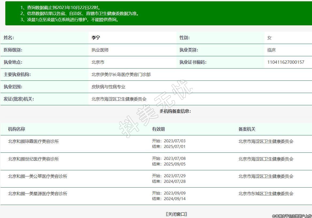The width and height of the screenshot is (312, 218).
Task: Click 北京伊美尔长岛医疗美容门诊部 institution text
Action: 121,75
